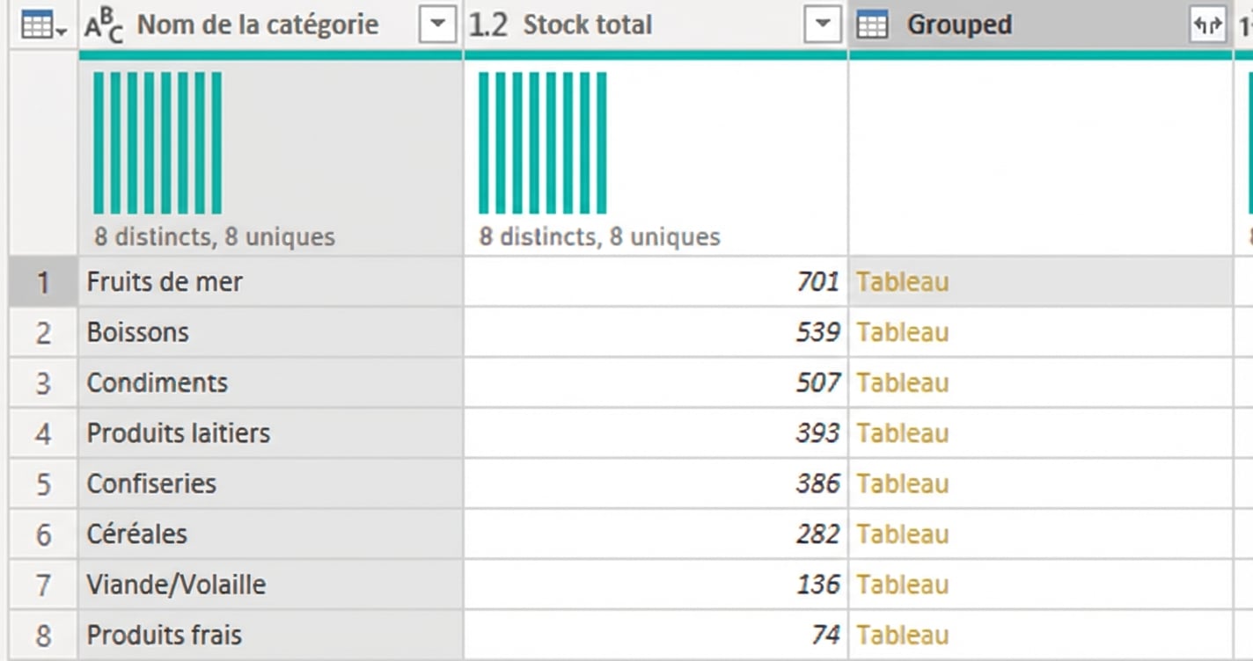
Task: Open the Tableau link in Boissons row
Action: (903, 332)
